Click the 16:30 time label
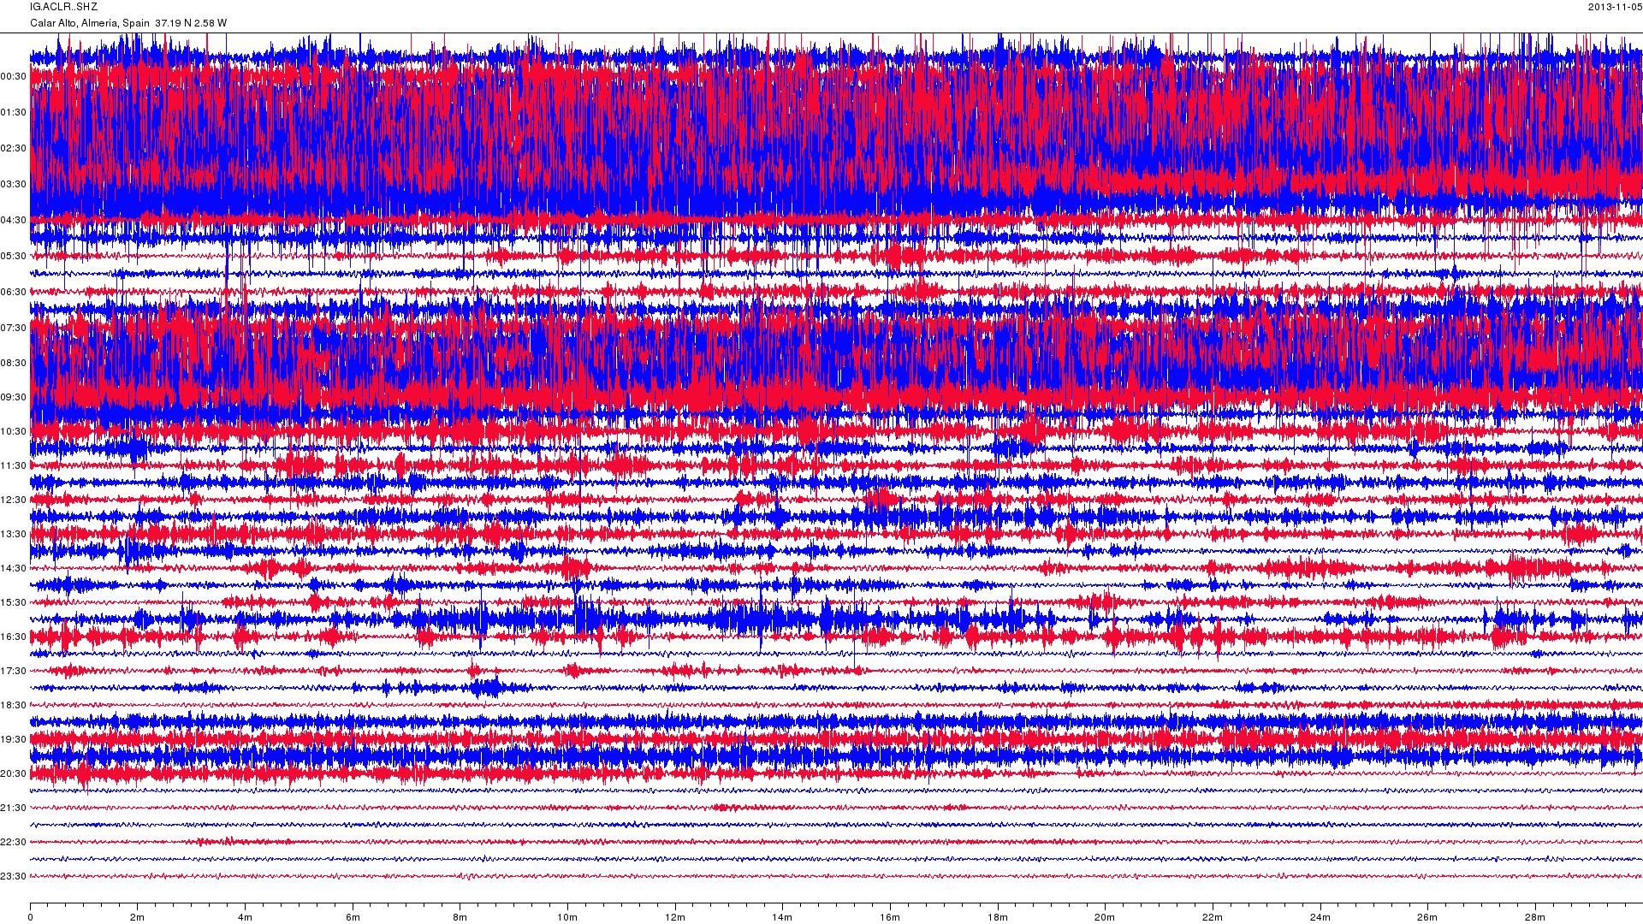 click(x=13, y=637)
